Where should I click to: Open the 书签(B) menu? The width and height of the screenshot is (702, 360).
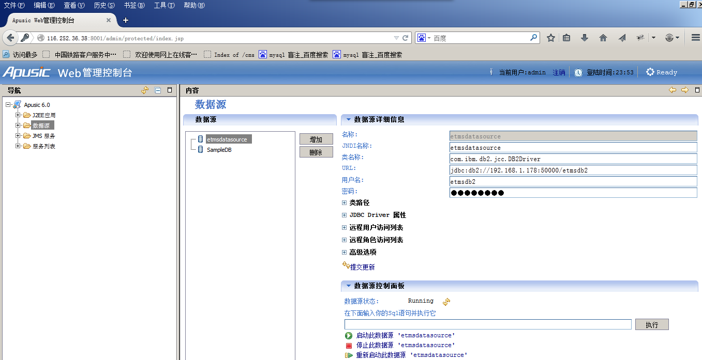(134, 5)
